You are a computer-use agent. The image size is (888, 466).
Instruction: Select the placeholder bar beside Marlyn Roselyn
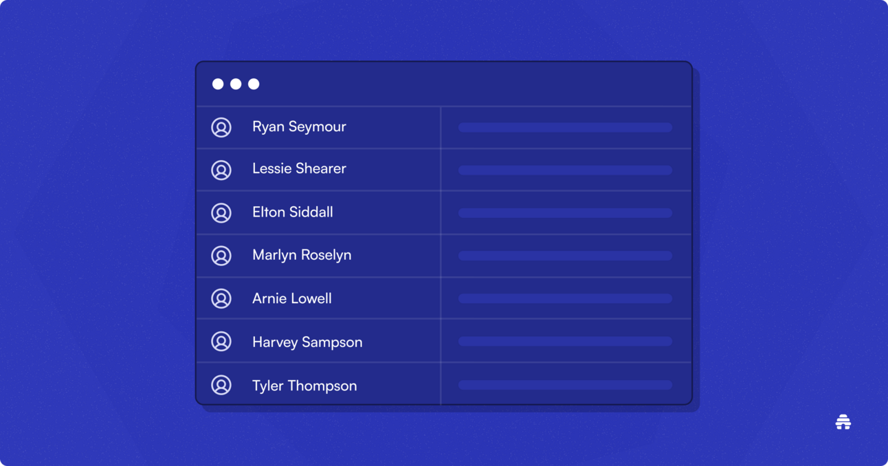pyautogui.click(x=565, y=256)
